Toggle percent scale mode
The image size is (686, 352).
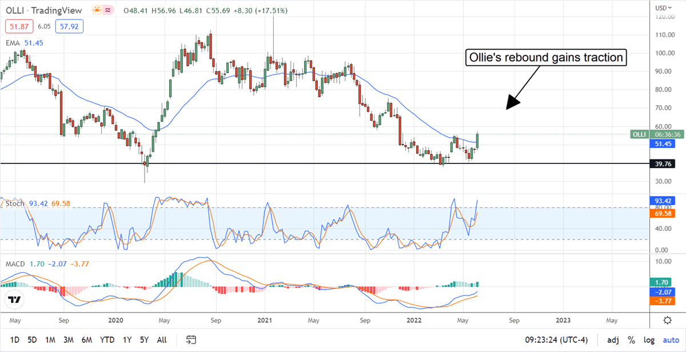632,340
